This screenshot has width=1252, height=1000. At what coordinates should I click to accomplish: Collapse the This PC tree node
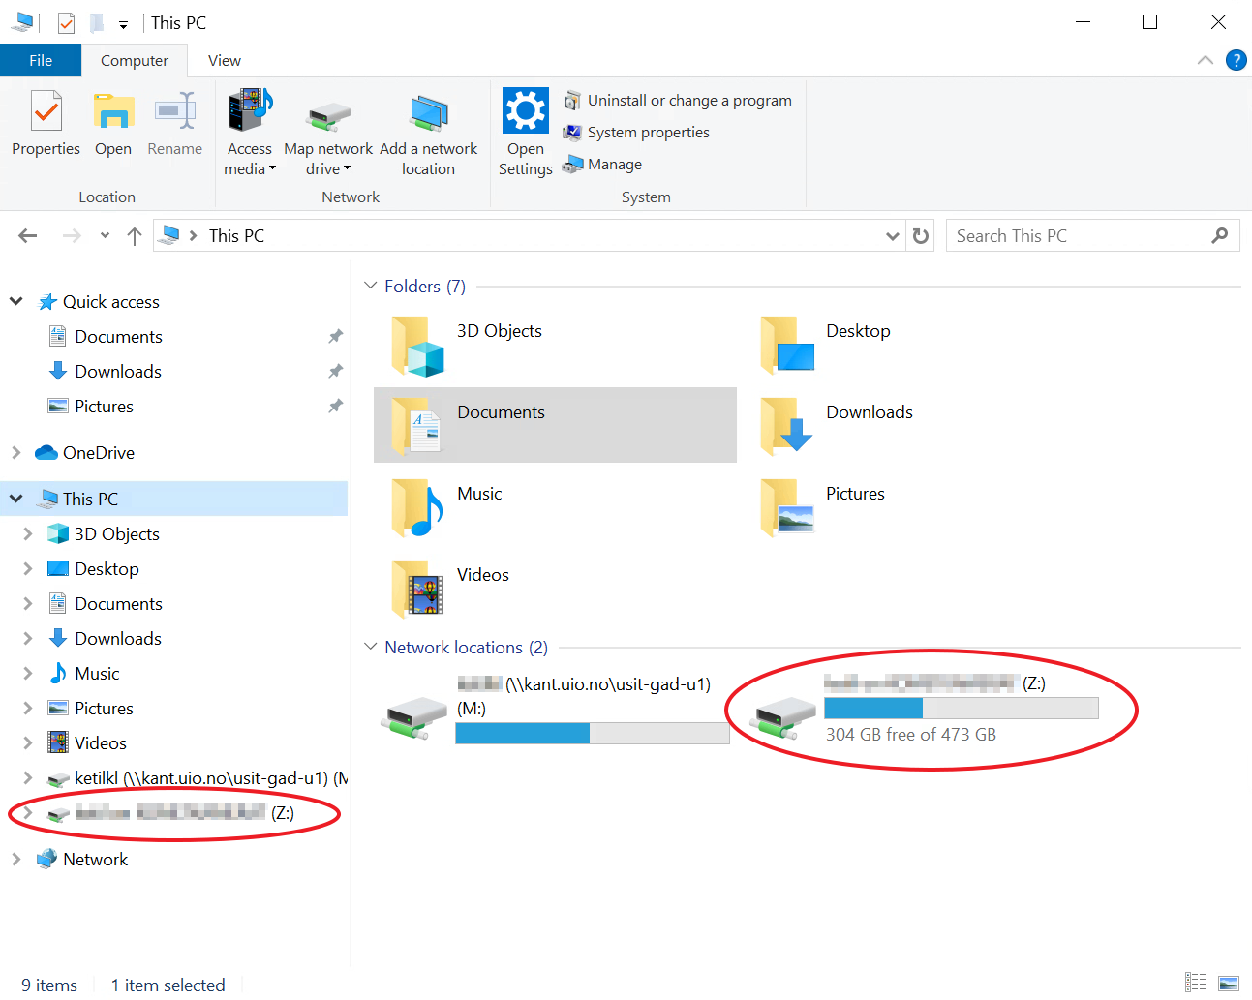pyautogui.click(x=16, y=500)
